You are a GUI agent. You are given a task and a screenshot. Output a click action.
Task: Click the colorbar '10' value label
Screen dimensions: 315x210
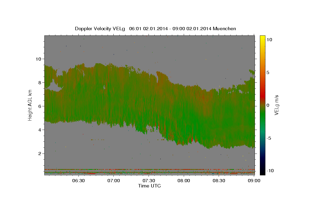269,39
